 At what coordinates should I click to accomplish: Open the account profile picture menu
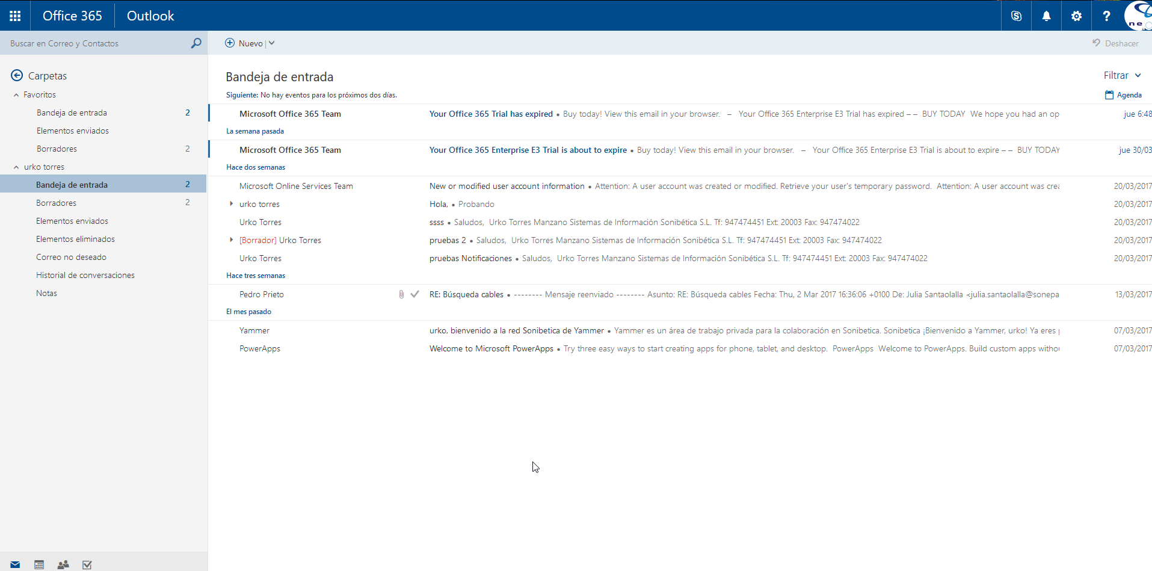1138,16
